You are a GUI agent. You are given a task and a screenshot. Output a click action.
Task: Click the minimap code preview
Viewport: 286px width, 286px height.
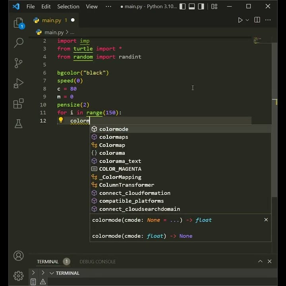point(257,40)
